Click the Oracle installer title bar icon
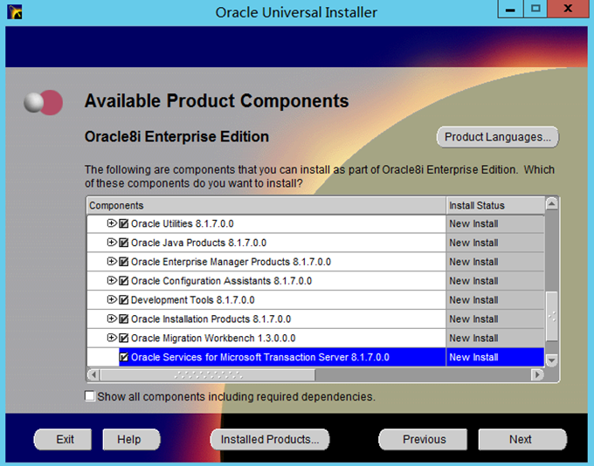This screenshot has width=594, height=466. point(15,11)
